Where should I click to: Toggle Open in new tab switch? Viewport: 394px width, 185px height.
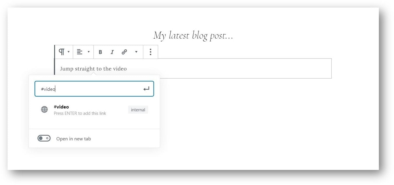(44, 138)
